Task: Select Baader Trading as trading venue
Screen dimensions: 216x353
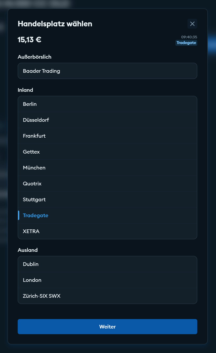Action: (107, 71)
